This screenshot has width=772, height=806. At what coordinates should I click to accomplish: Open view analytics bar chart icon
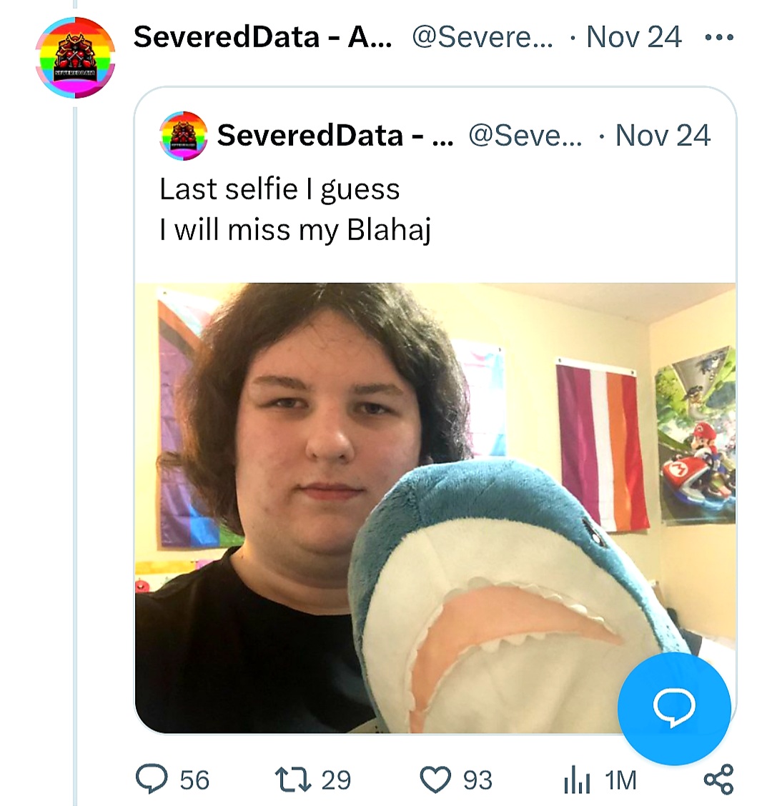point(576,780)
